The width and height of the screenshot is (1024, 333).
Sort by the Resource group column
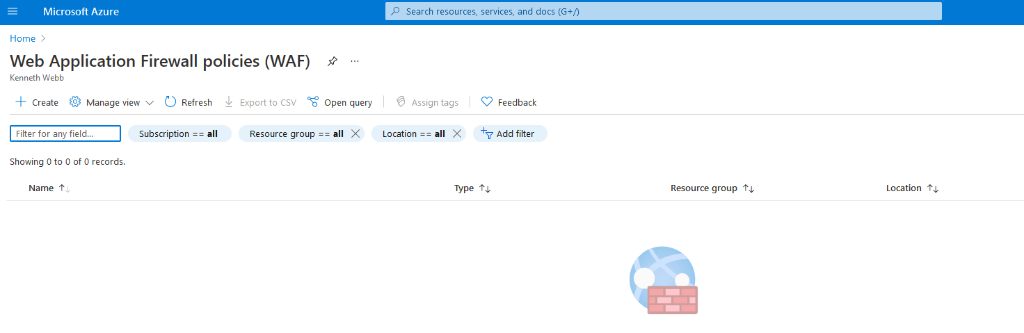point(712,188)
